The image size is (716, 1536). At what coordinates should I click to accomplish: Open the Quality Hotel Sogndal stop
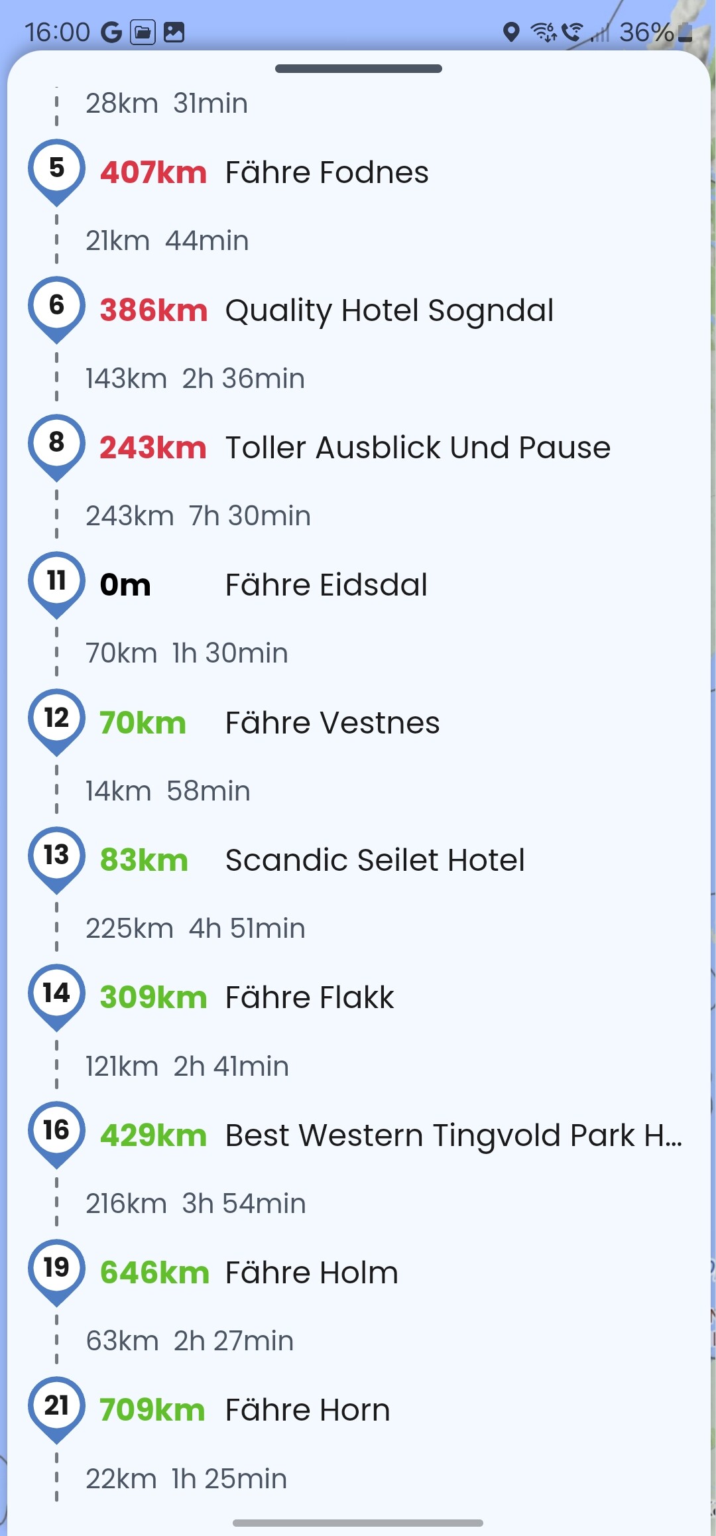[x=389, y=310]
